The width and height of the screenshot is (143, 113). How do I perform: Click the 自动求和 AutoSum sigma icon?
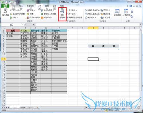11,10
